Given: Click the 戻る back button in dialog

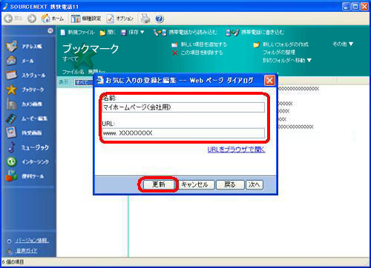Looking at the screenshot, I should tap(230, 184).
